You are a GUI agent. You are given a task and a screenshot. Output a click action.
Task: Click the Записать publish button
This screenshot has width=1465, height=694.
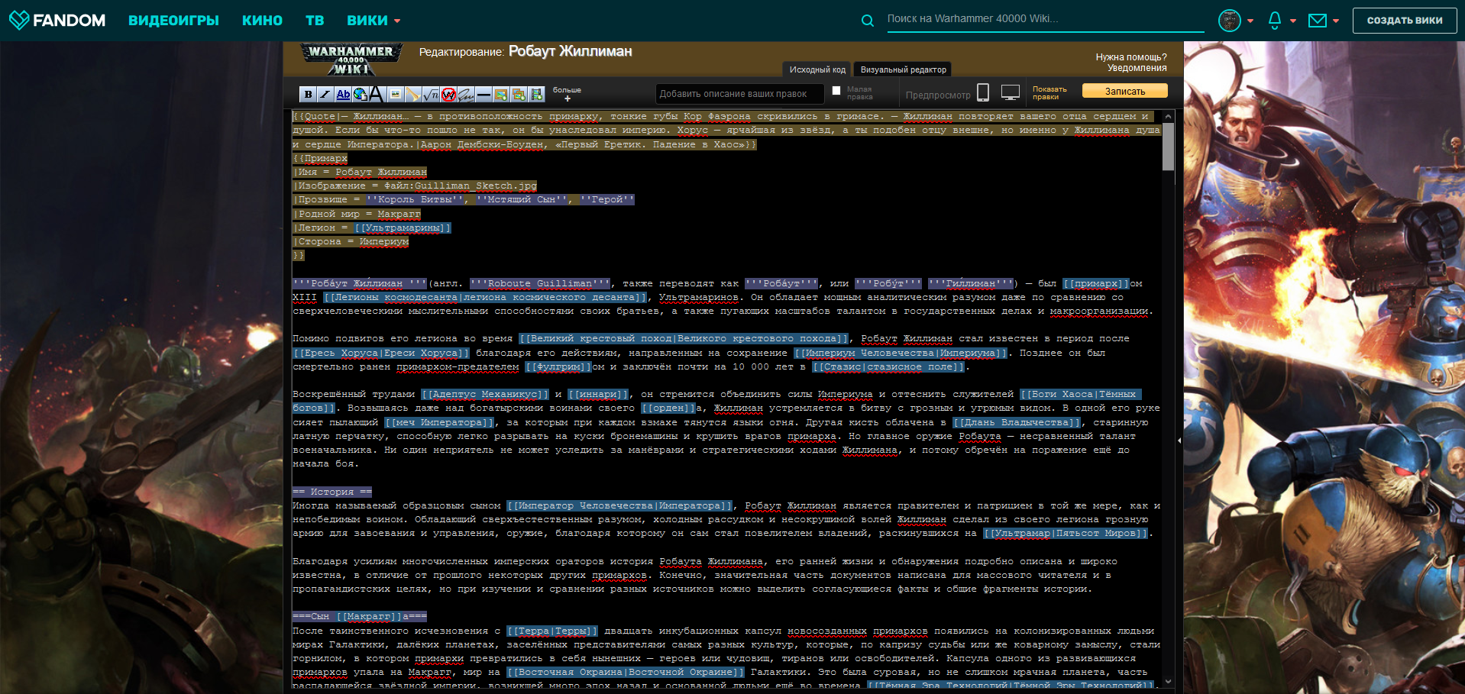point(1125,91)
